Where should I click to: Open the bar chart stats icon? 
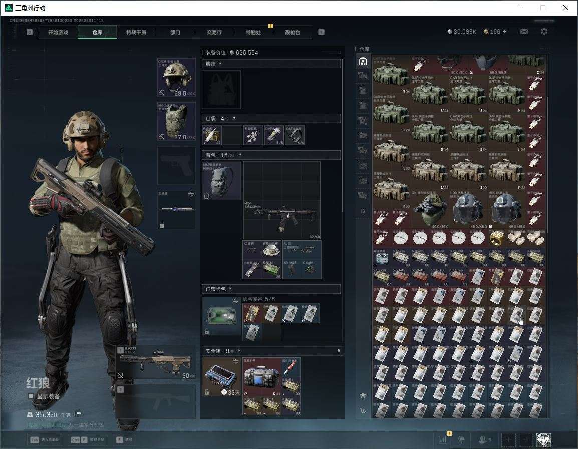(x=442, y=439)
